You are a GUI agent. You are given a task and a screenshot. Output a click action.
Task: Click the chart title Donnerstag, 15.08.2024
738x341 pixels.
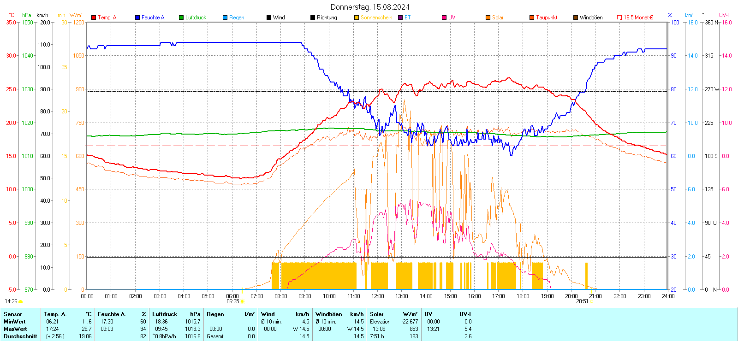click(x=370, y=7)
